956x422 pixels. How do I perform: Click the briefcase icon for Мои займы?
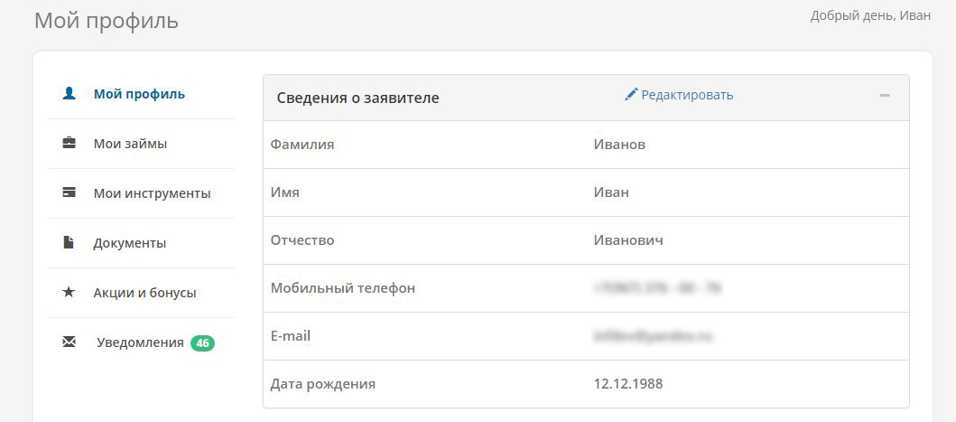(x=70, y=144)
